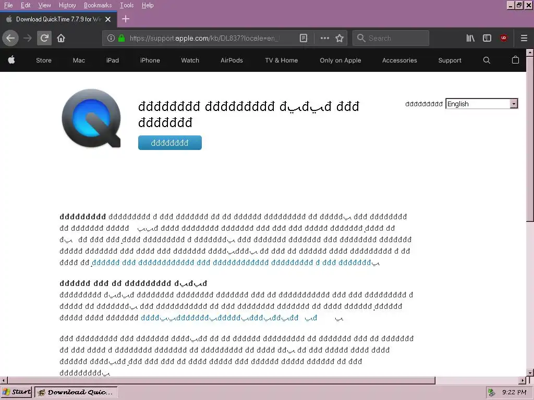Go to AirPods in Apple navigation
Screen dimensions: 534x400
[x=232, y=60]
